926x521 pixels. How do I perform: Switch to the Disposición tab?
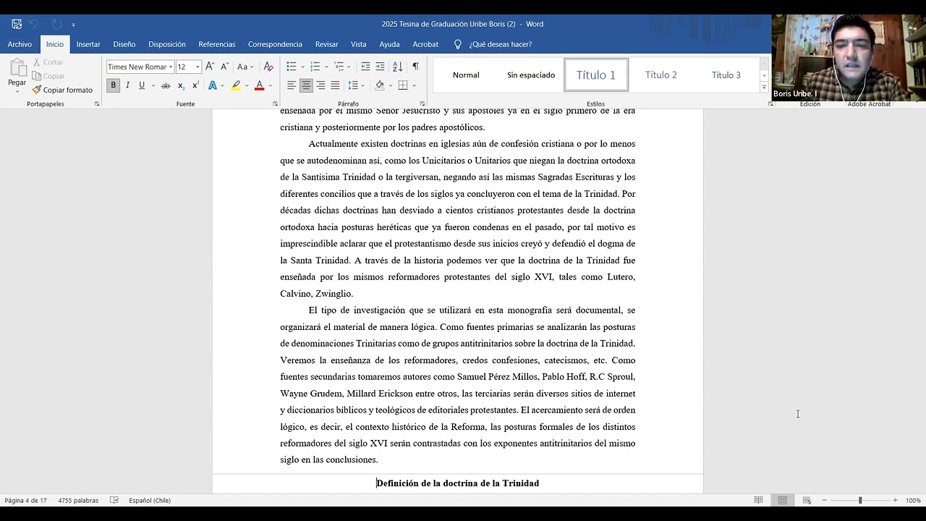[167, 44]
